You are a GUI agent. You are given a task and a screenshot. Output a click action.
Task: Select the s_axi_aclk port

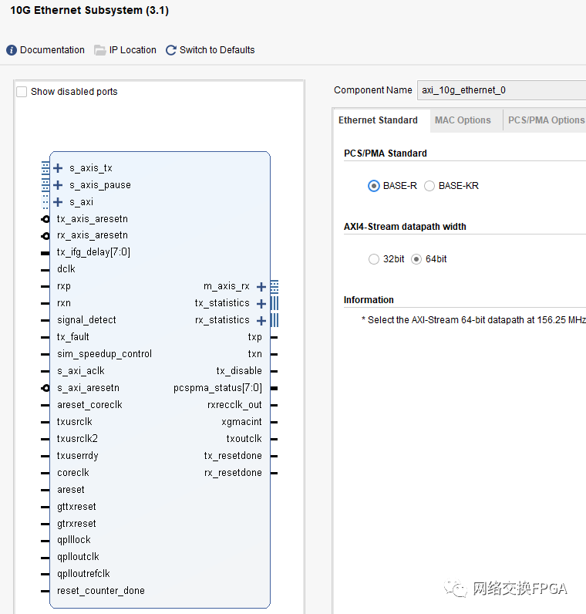coord(81,371)
